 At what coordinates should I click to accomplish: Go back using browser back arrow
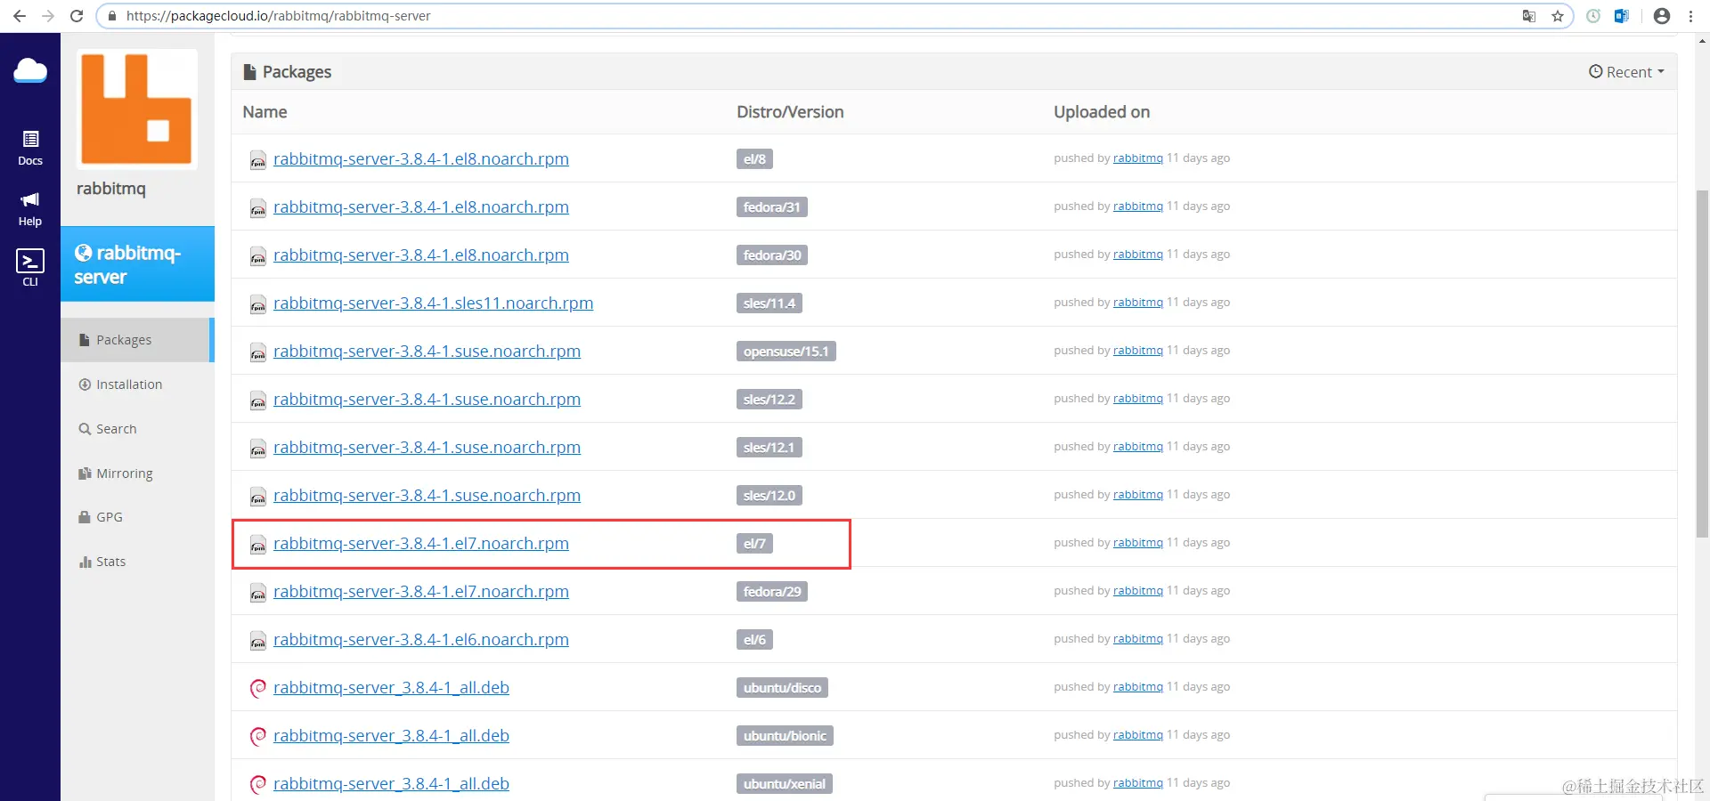[20, 16]
